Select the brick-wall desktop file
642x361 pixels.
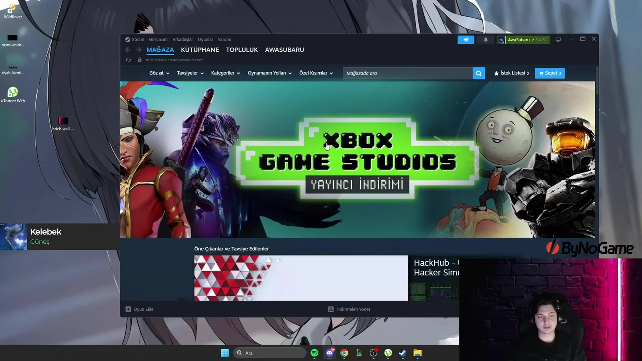(63, 124)
